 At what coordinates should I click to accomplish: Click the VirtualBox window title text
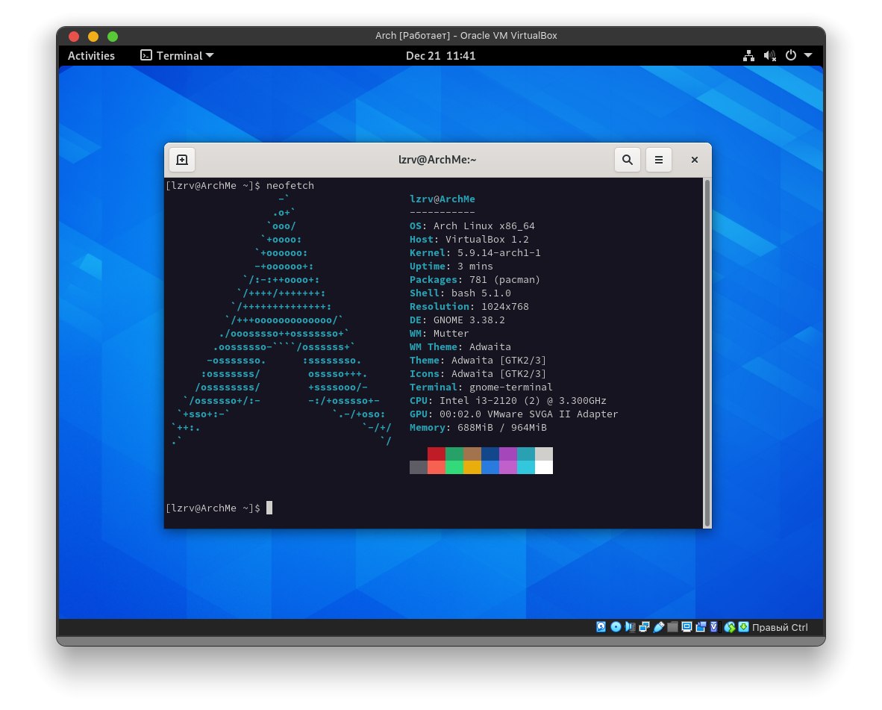click(x=466, y=35)
